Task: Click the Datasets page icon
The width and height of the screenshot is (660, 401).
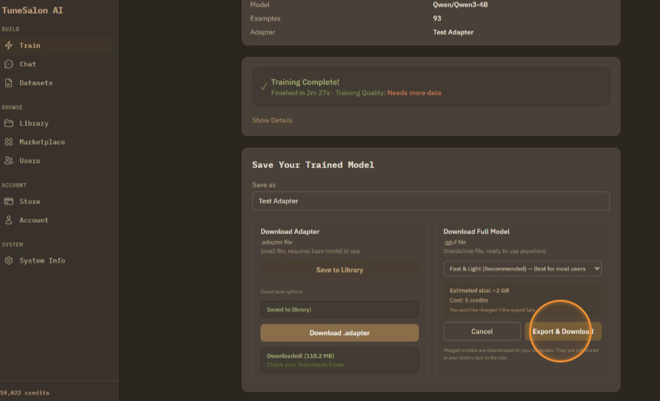Action: [x=9, y=83]
